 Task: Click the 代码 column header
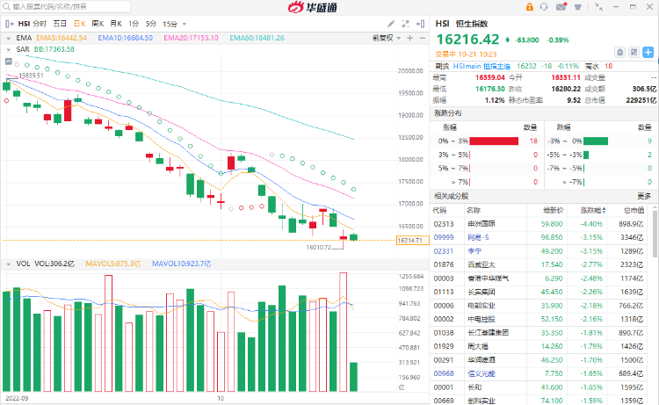[439, 211]
